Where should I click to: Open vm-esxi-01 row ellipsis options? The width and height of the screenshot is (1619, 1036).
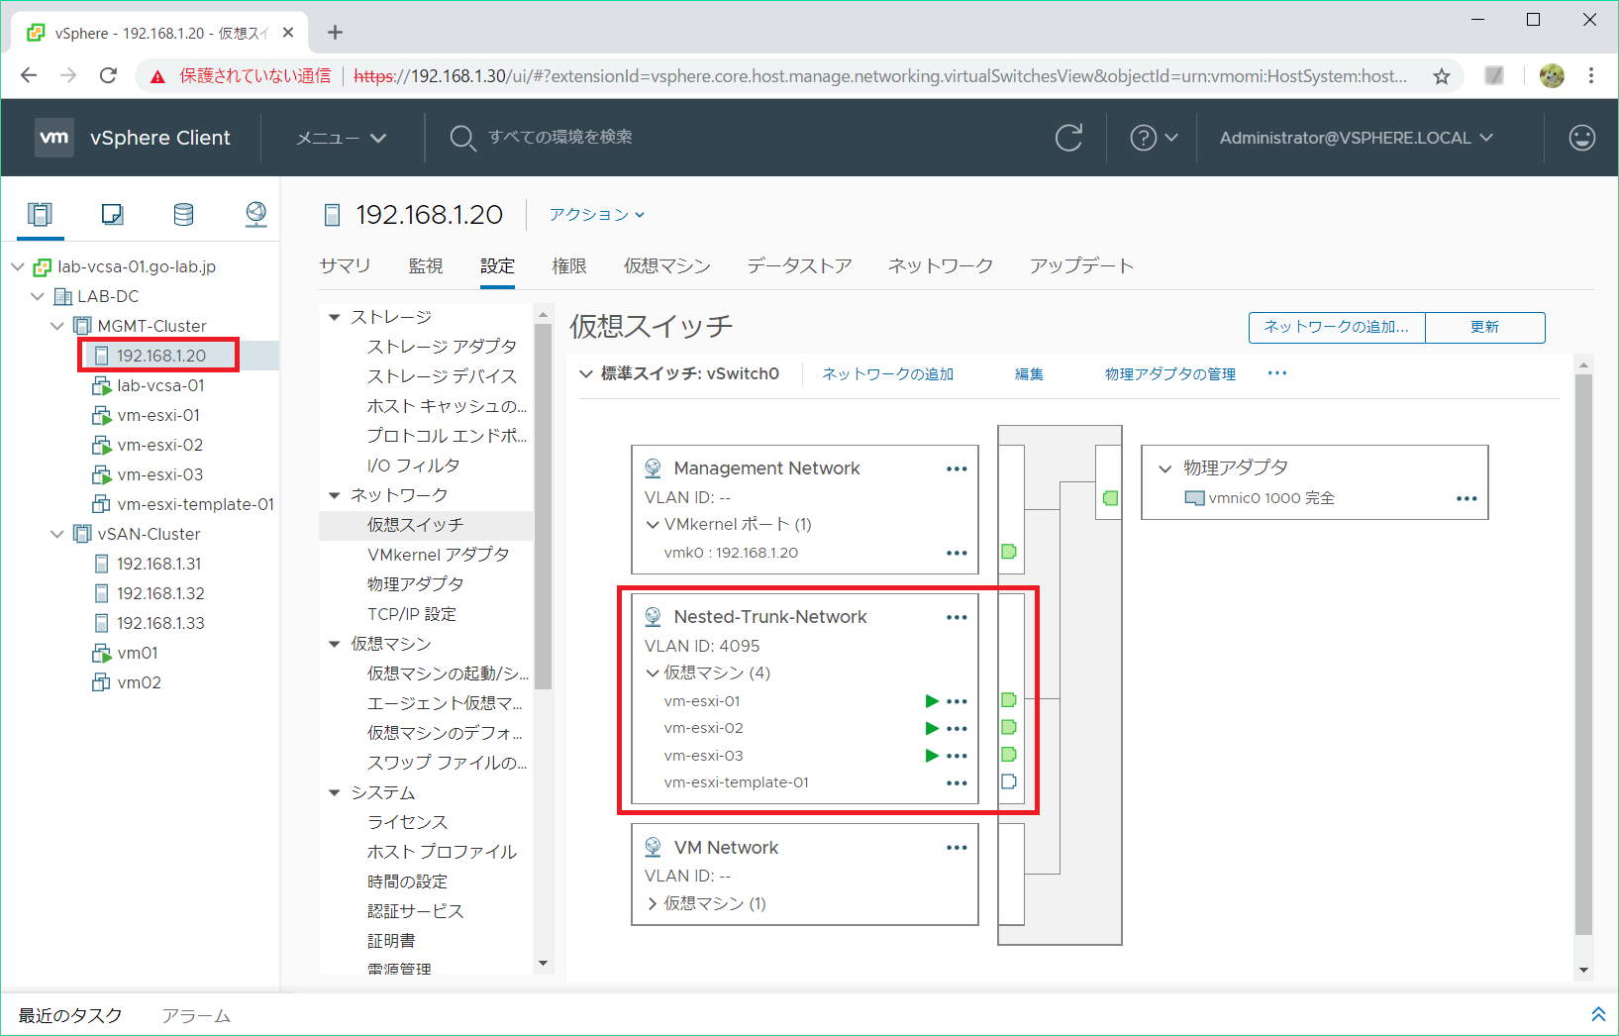(x=957, y=701)
